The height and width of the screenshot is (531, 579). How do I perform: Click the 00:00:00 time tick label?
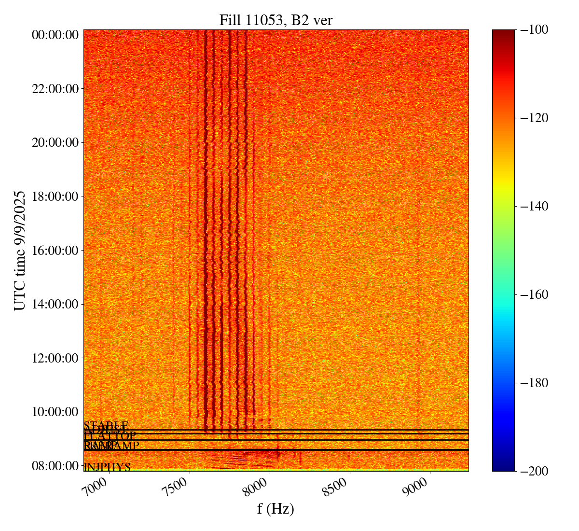(x=55, y=35)
